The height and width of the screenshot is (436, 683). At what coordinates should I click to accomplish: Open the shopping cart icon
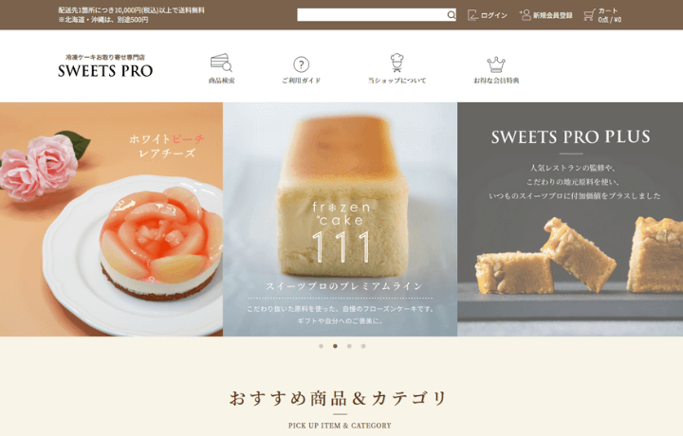tap(589, 15)
